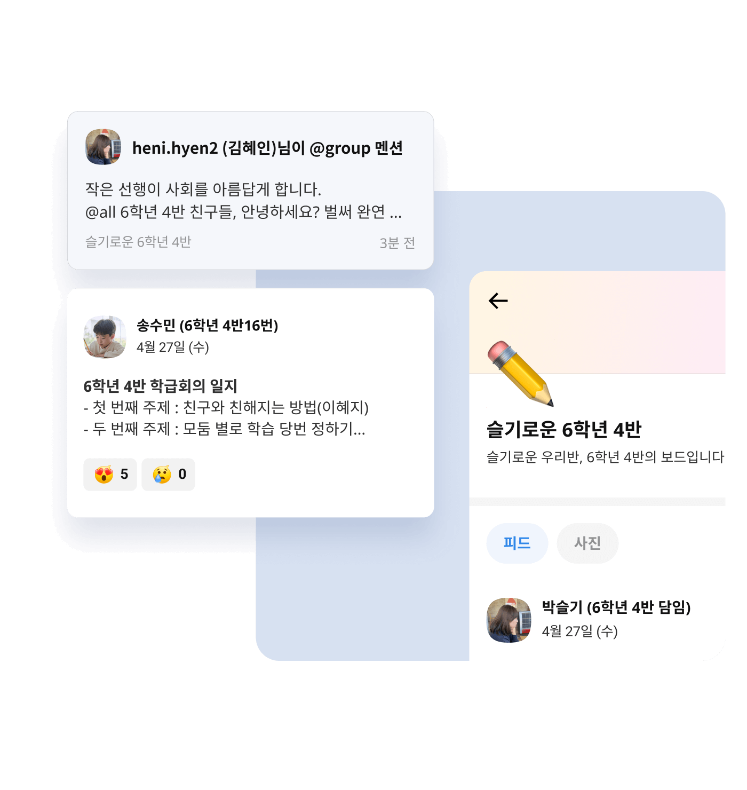Expand the post line ending 당번 정하기...
This screenshot has height=790, width=747.
coord(225,429)
